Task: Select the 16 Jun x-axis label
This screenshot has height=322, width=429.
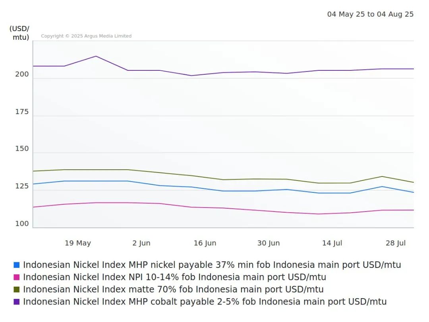Action: [205, 243]
